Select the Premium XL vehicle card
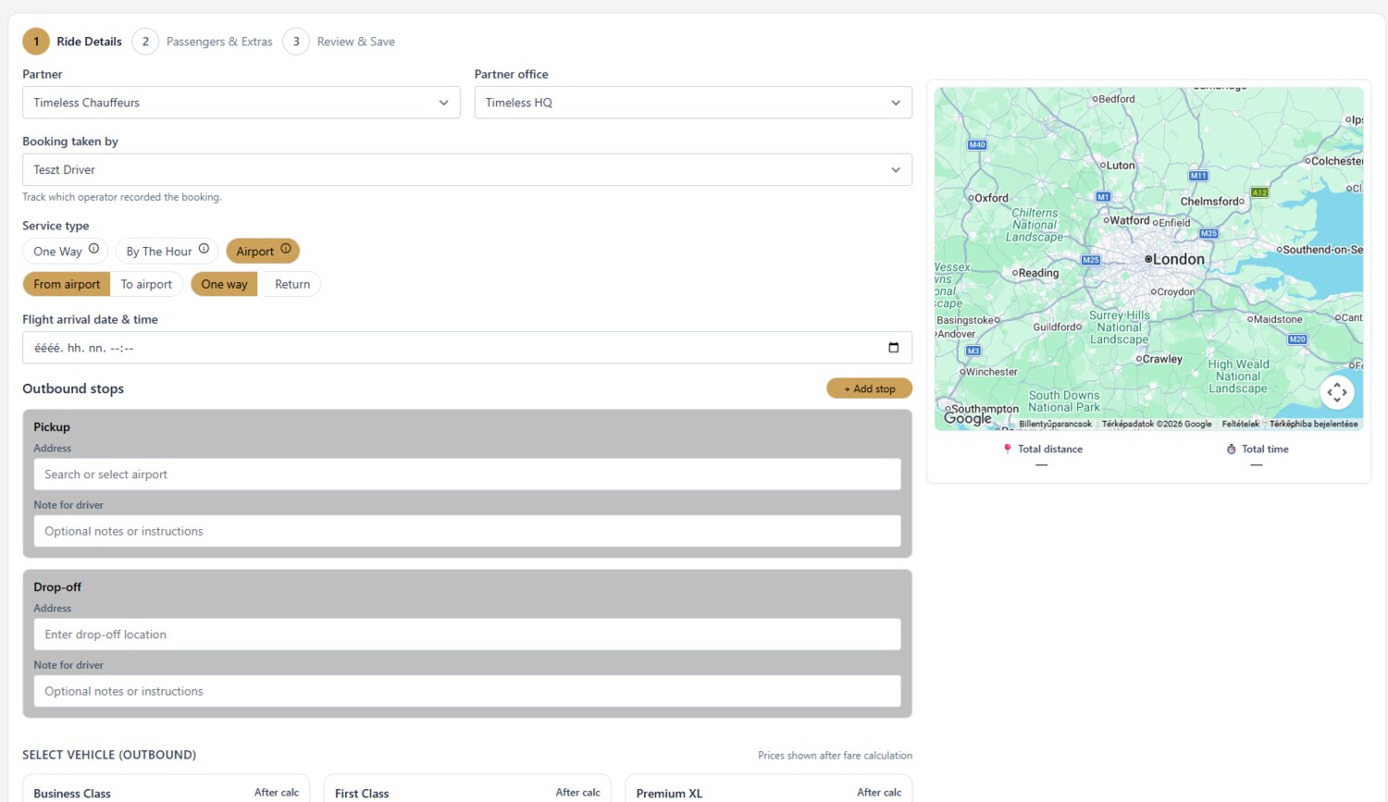Viewport: 1388px width, 802px height. pyautogui.click(x=769, y=788)
